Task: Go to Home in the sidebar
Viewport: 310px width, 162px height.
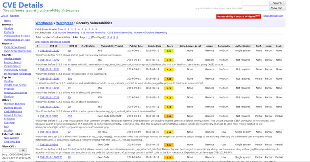Action: pos(7,21)
